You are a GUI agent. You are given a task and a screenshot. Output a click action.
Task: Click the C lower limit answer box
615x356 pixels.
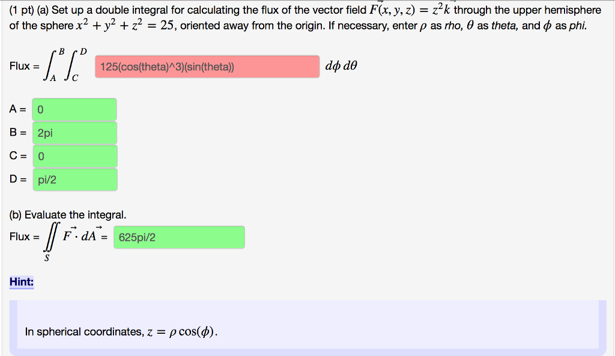pyautogui.click(x=74, y=156)
